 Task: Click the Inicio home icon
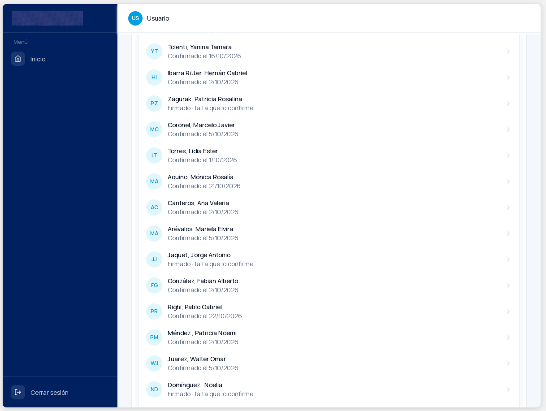18,59
